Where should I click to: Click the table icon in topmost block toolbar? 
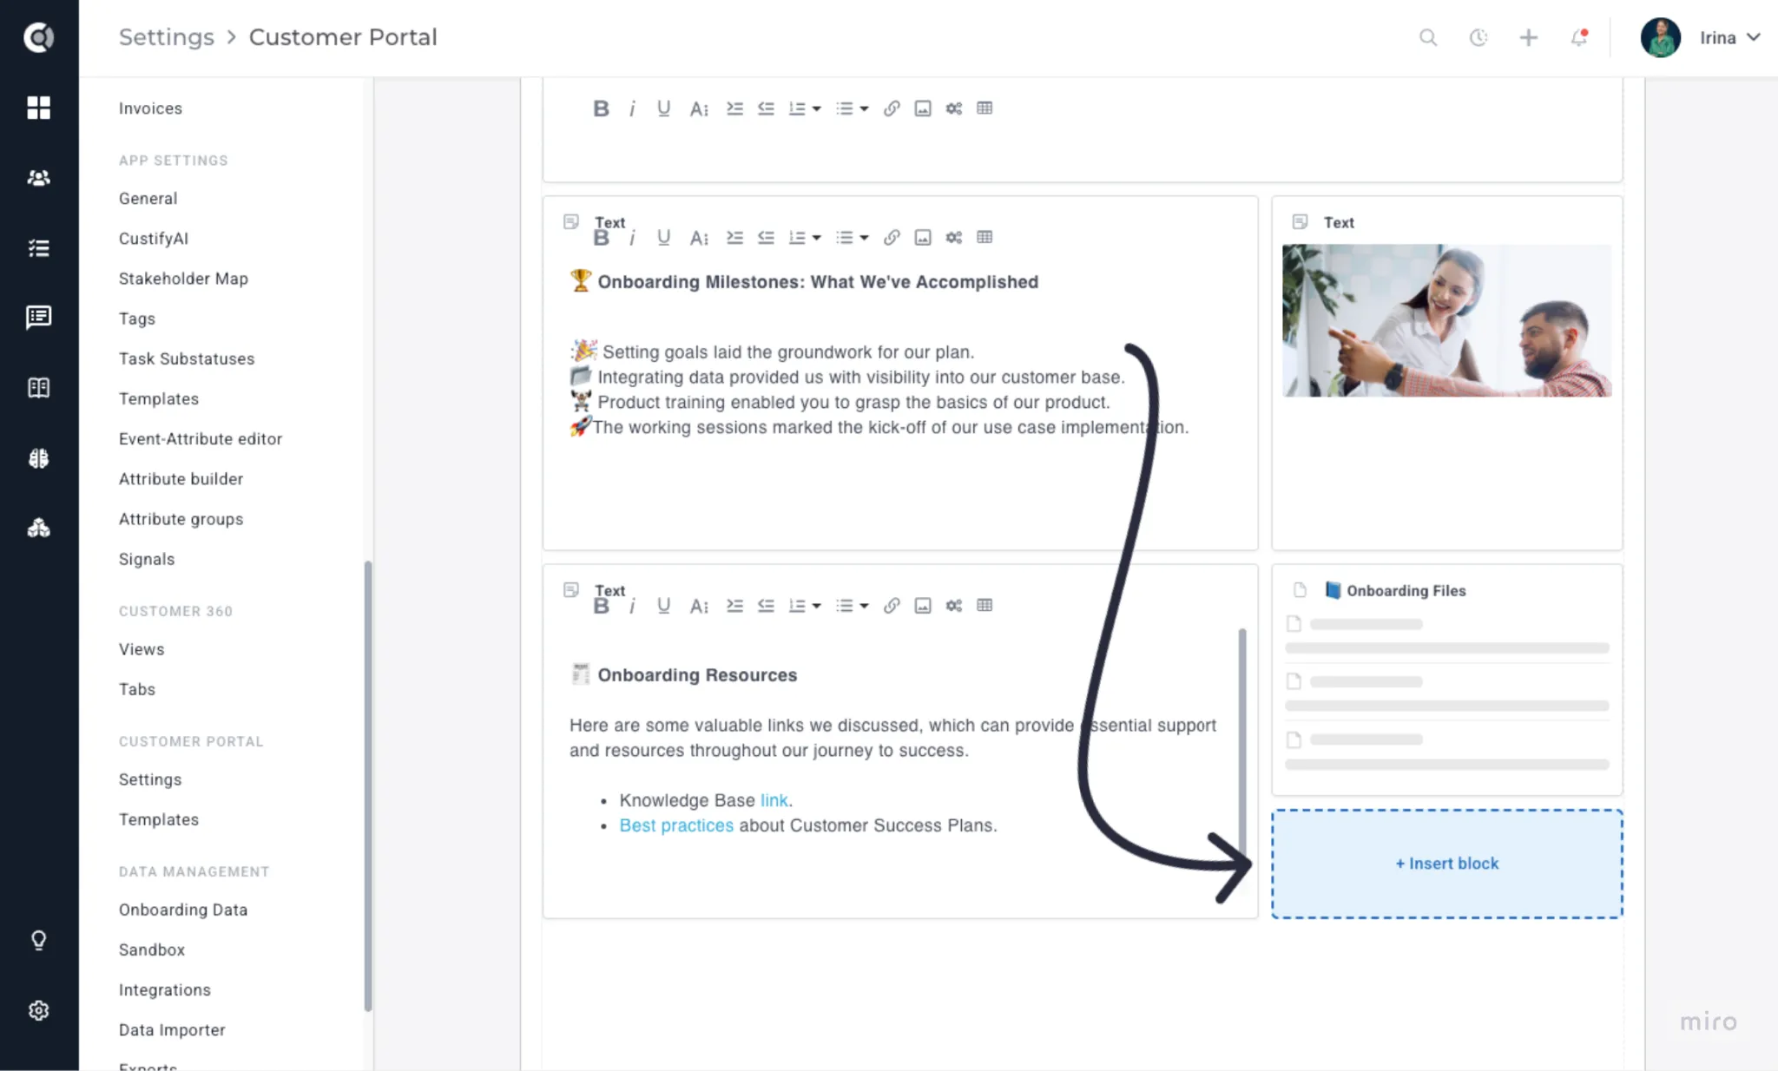click(x=984, y=108)
